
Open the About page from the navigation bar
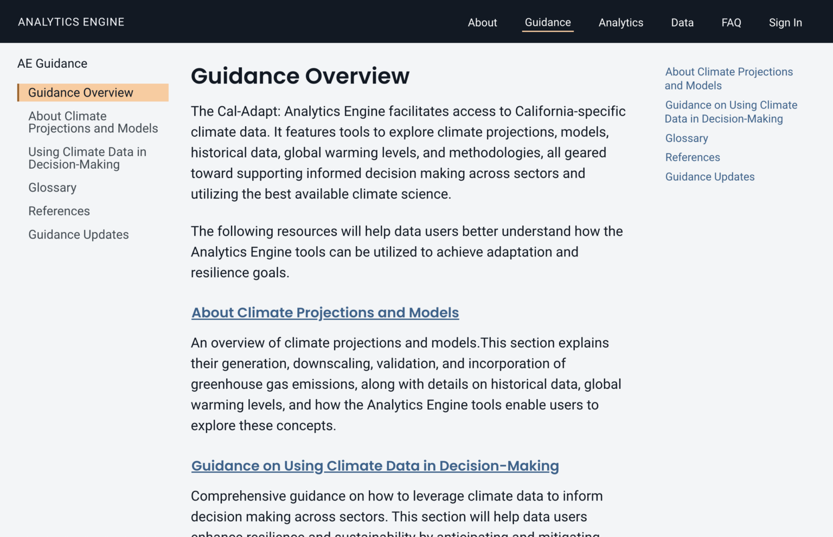[482, 23]
